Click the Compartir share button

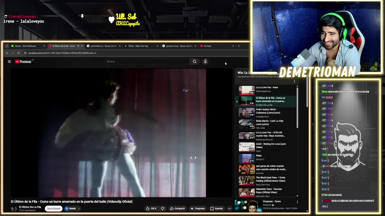point(177,208)
